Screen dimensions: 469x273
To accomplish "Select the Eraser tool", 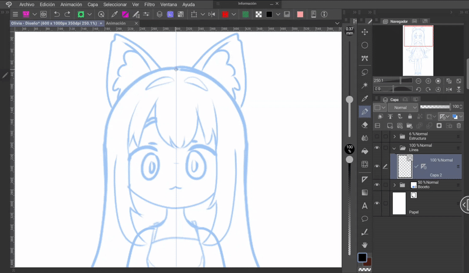I will pyautogui.click(x=365, y=124).
